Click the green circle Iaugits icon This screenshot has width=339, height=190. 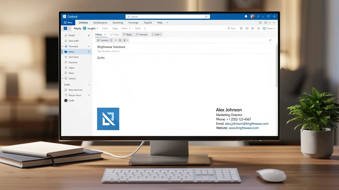pyautogui.click(x=84, y=28)
